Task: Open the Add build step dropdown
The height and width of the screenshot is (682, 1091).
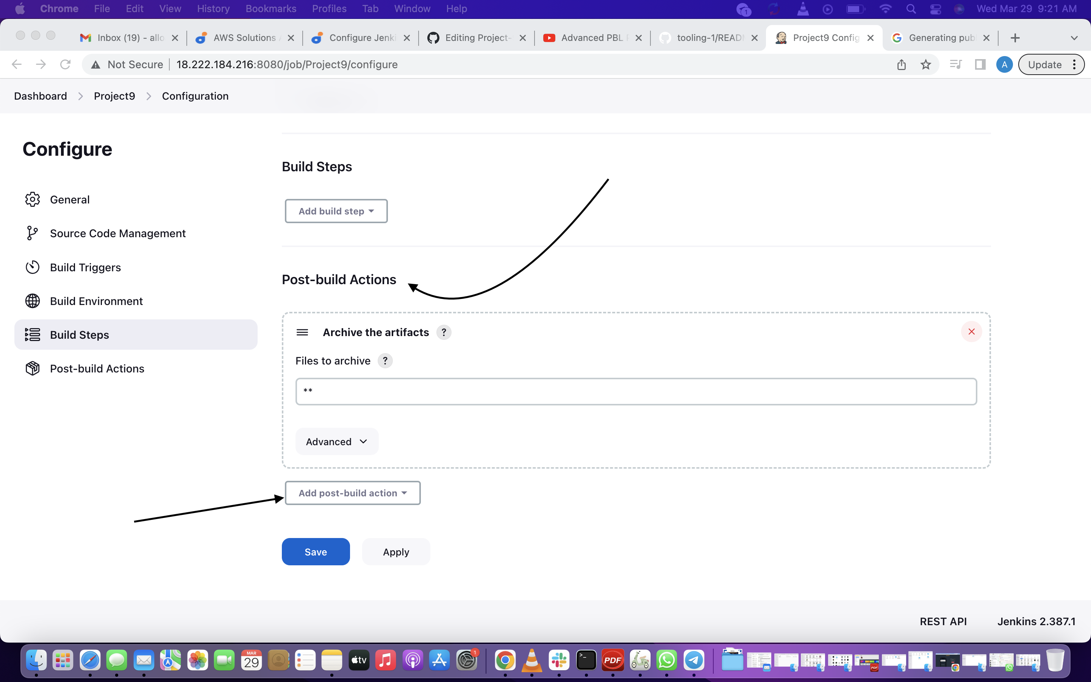Action: pos(336,211)
